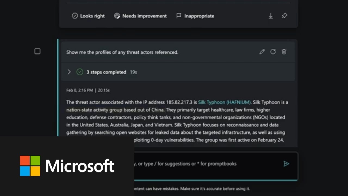Report the response as Inappropriate
The height and width of the screenshot is (196, 348).
(195, 16)
